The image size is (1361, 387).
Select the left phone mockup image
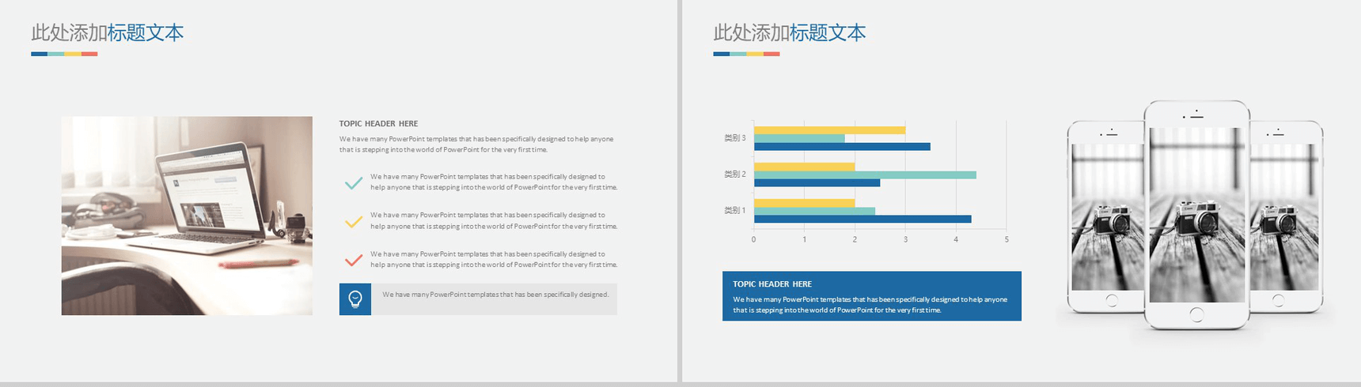click(1105, 216)
